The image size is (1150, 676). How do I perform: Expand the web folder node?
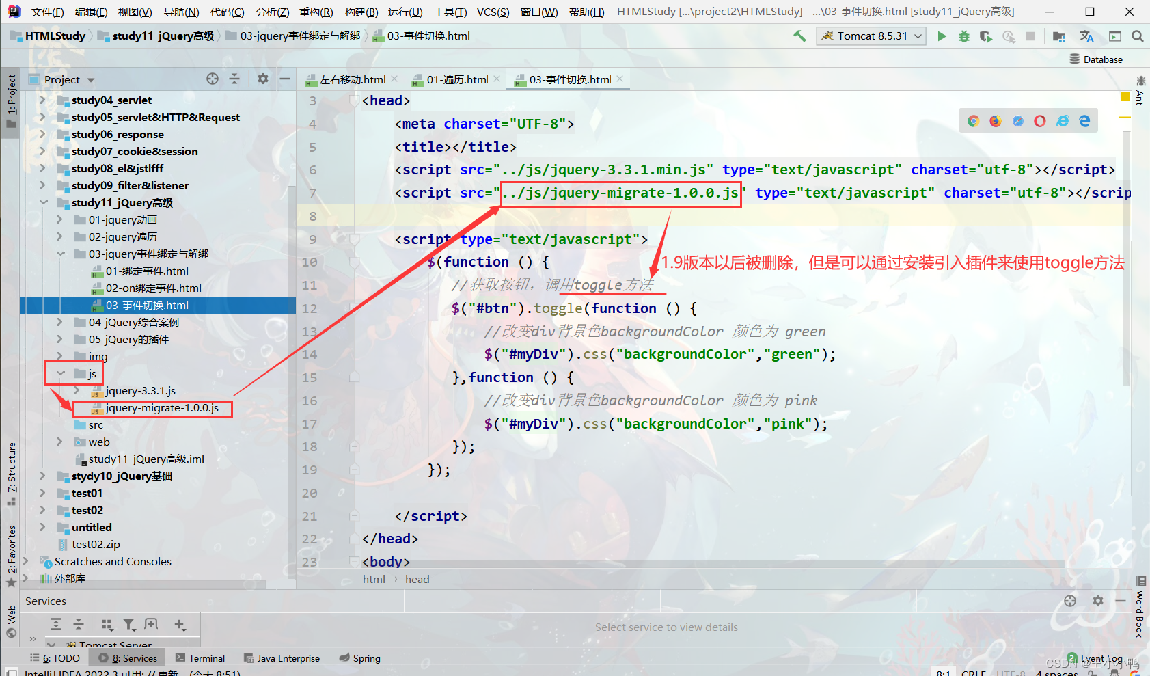(59, 442)
